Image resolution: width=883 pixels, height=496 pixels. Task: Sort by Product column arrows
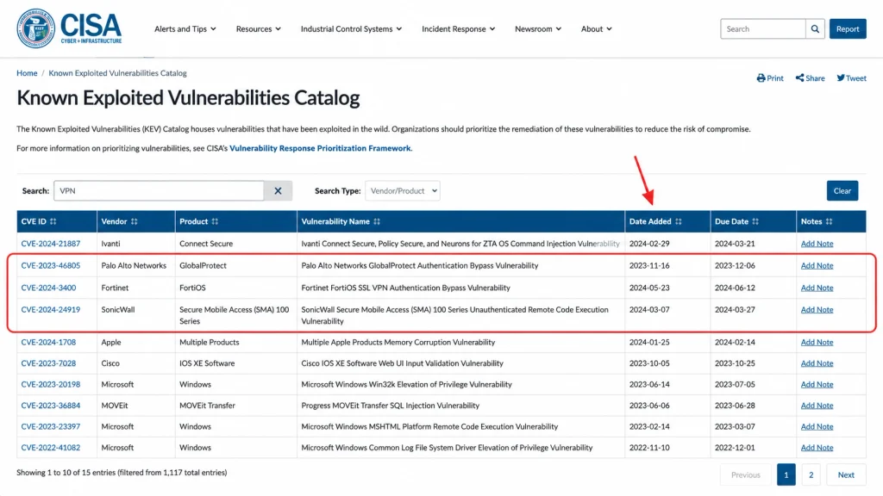[x=215, y=221]
